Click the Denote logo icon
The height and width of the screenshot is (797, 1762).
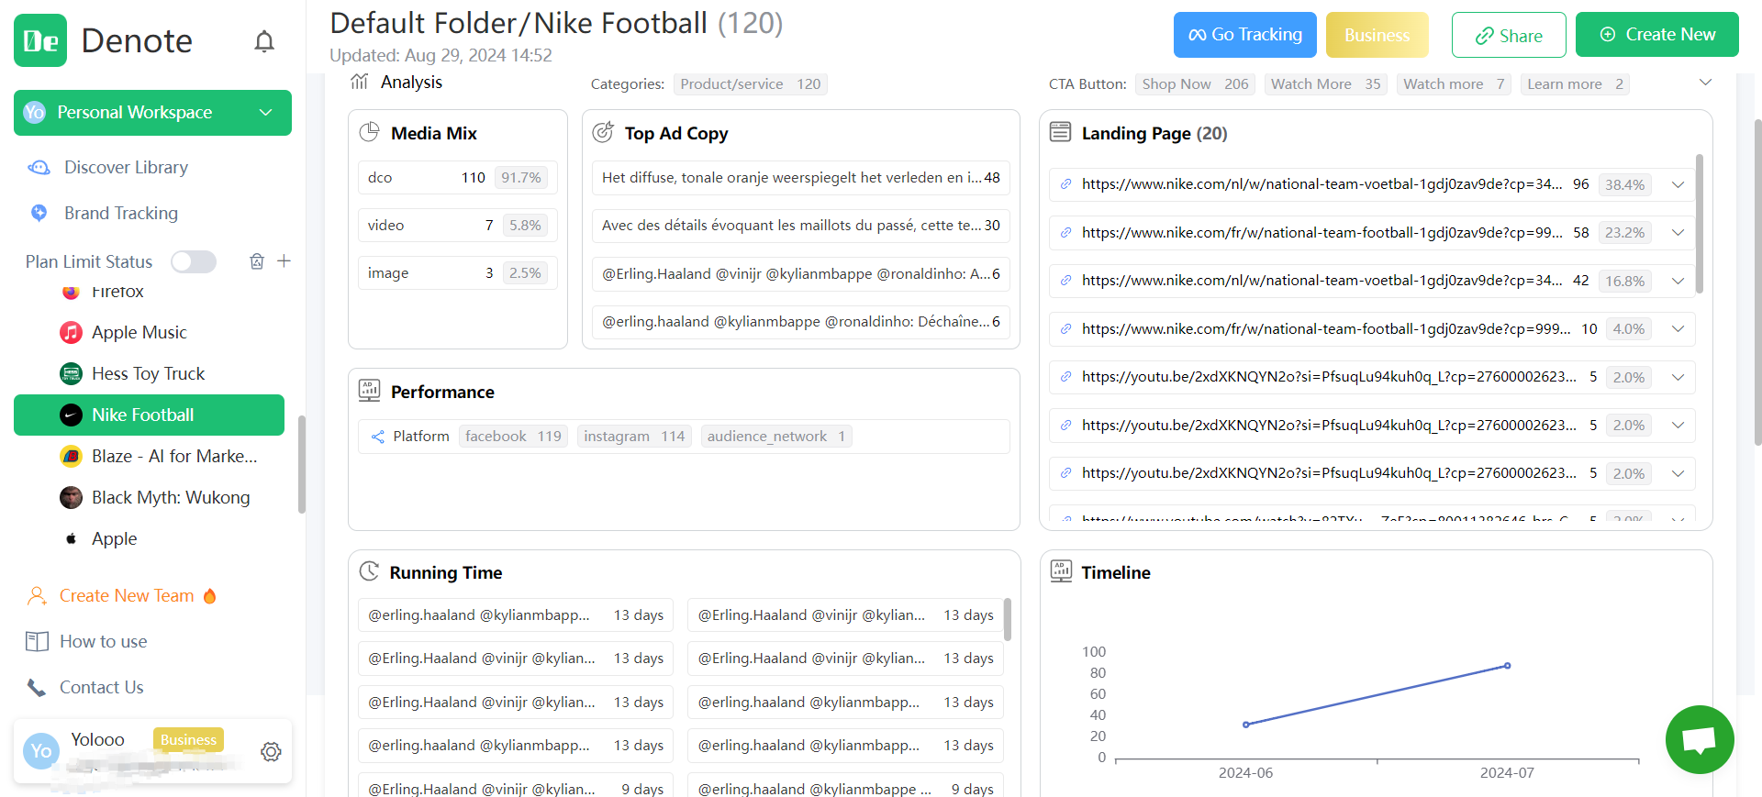(x=40, y=40)
